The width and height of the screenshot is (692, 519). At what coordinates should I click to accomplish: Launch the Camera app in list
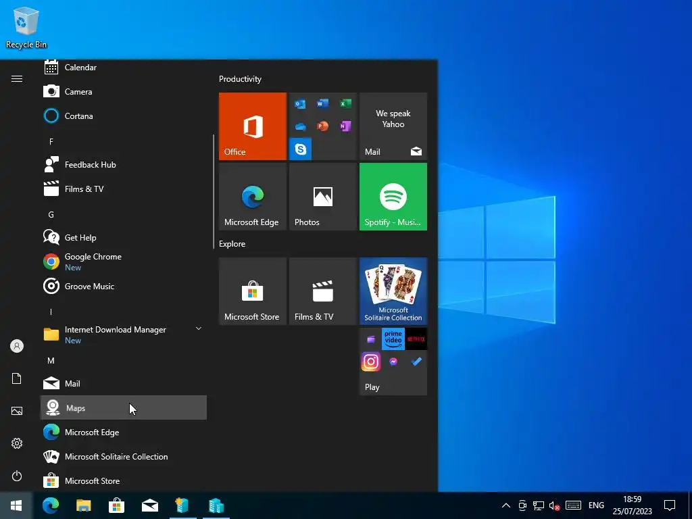pyautogui.click(x=124, y=92)
